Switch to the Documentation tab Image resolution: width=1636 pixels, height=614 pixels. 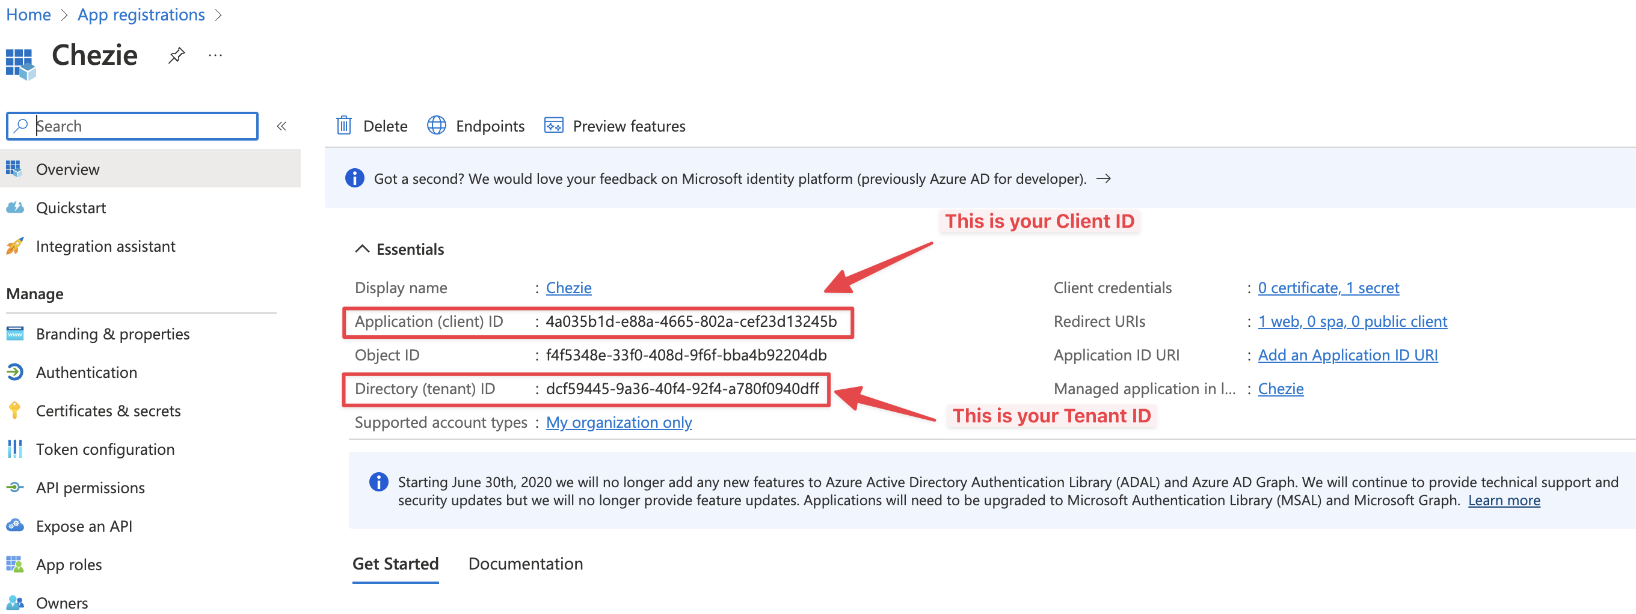(x=525, y=564)
